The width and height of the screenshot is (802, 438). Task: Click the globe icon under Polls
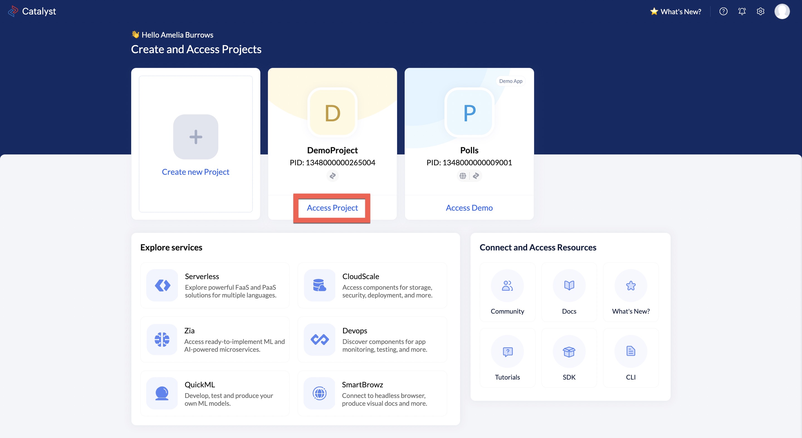pos(463,176)
